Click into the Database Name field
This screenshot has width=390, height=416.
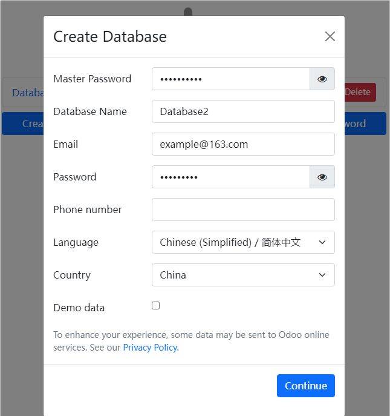[x=243, y=111]
